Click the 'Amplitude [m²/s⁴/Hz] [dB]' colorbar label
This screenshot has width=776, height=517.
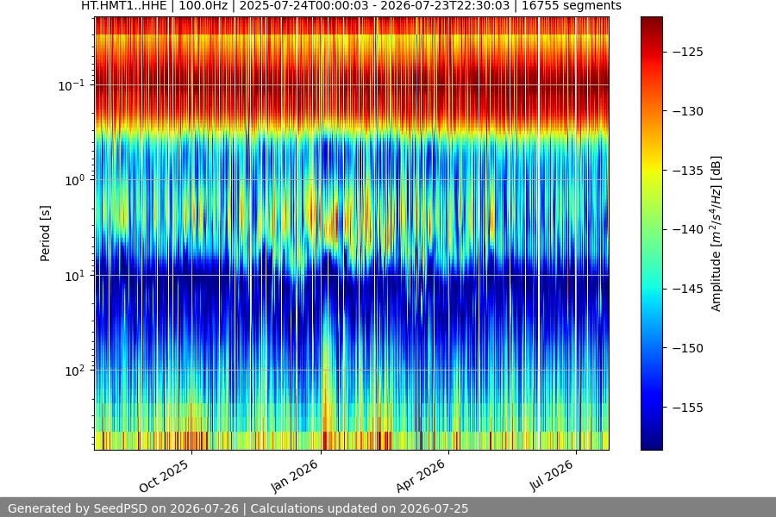[717, 234]
